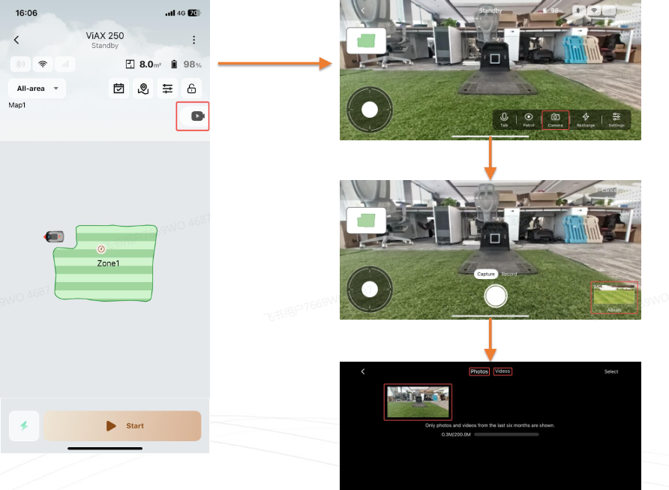Tap the 8.0m² area value
This screenshot has width=669, height=490.
click(x=150, y=65)
